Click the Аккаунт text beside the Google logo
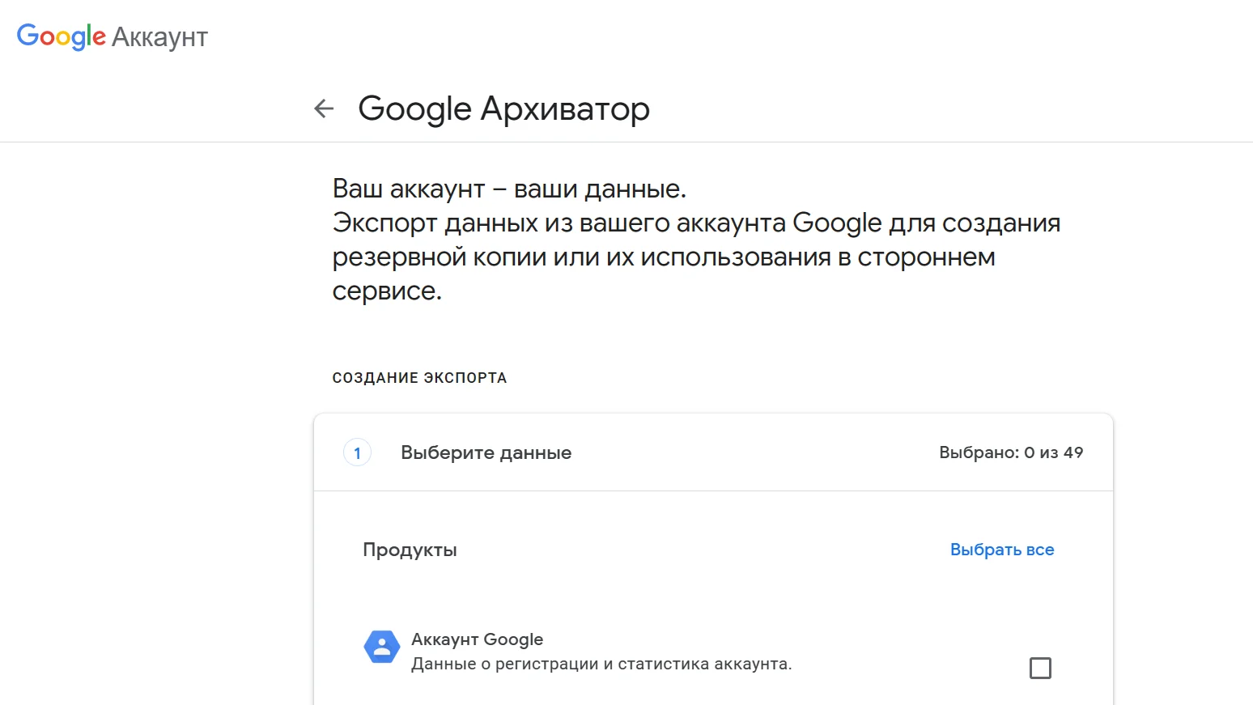Viewport: 1253px width, 705px height. click(159, 37)
